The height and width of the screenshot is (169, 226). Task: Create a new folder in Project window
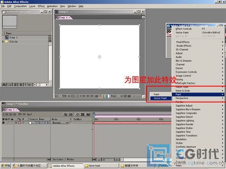click(x=10, y=85)
